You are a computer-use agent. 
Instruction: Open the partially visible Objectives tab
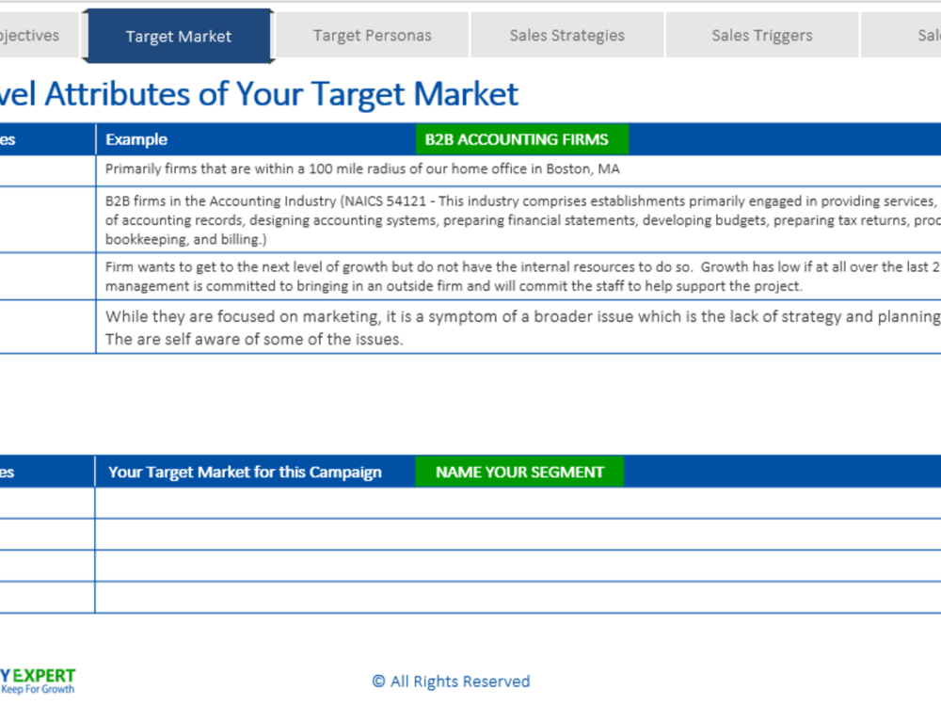(x=39, y=36)
